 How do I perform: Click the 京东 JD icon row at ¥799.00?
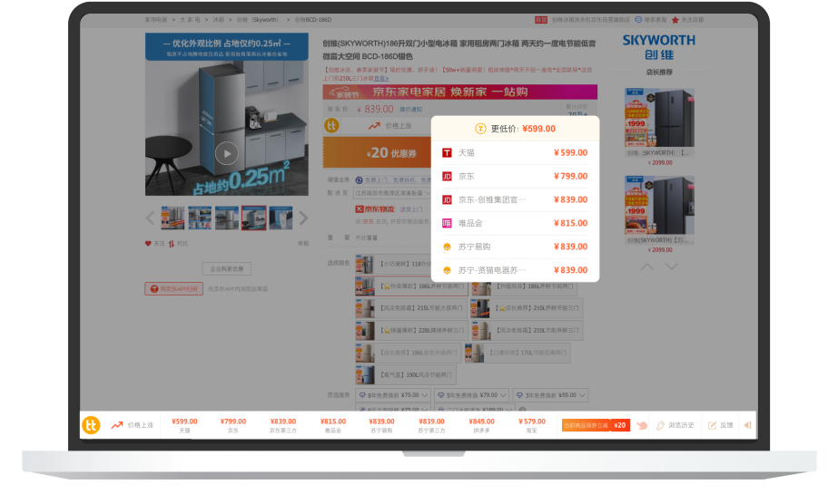tap(447, 176)
